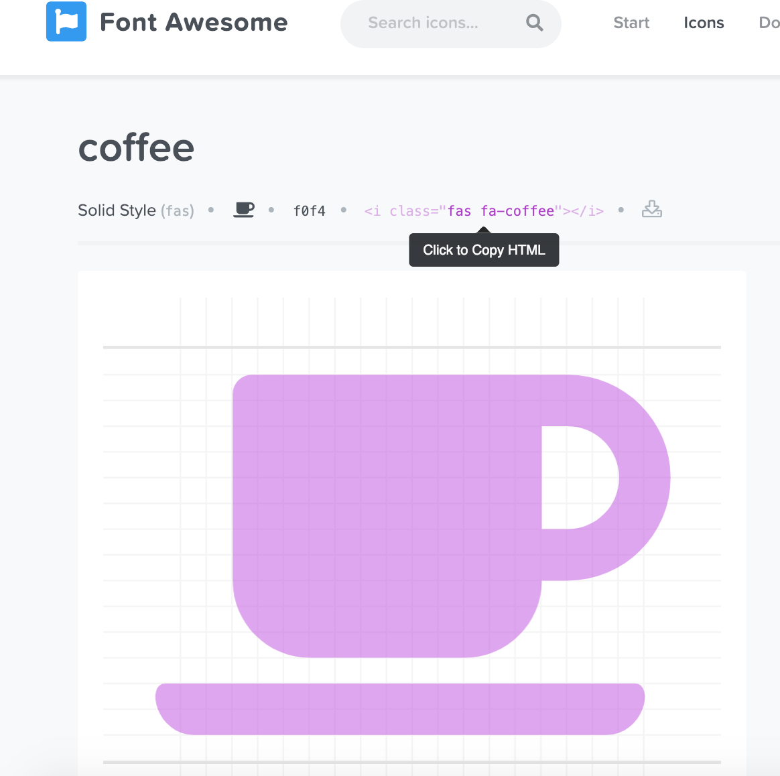Image resolution: width=780 pixels, height=776 pixels.
Task: Click the unicode value f0f4
Action: (x=310, y=210)
